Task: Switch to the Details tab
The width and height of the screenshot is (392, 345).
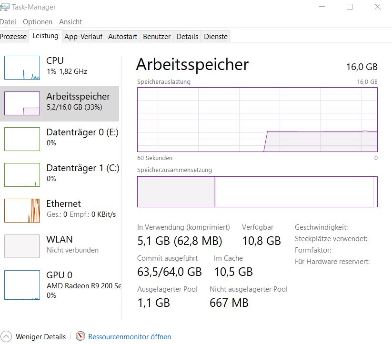Action: pyautogui.click(x=187, y=37)
